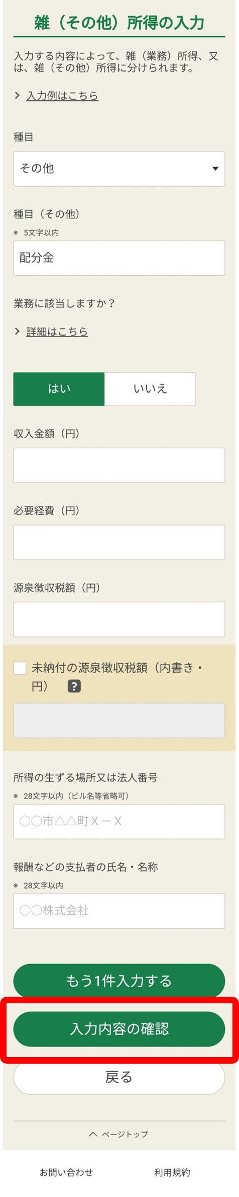The image size is (239, 1197).
Task: Click the 種目 dropdown arrow
Action: [x=215, y=169]
